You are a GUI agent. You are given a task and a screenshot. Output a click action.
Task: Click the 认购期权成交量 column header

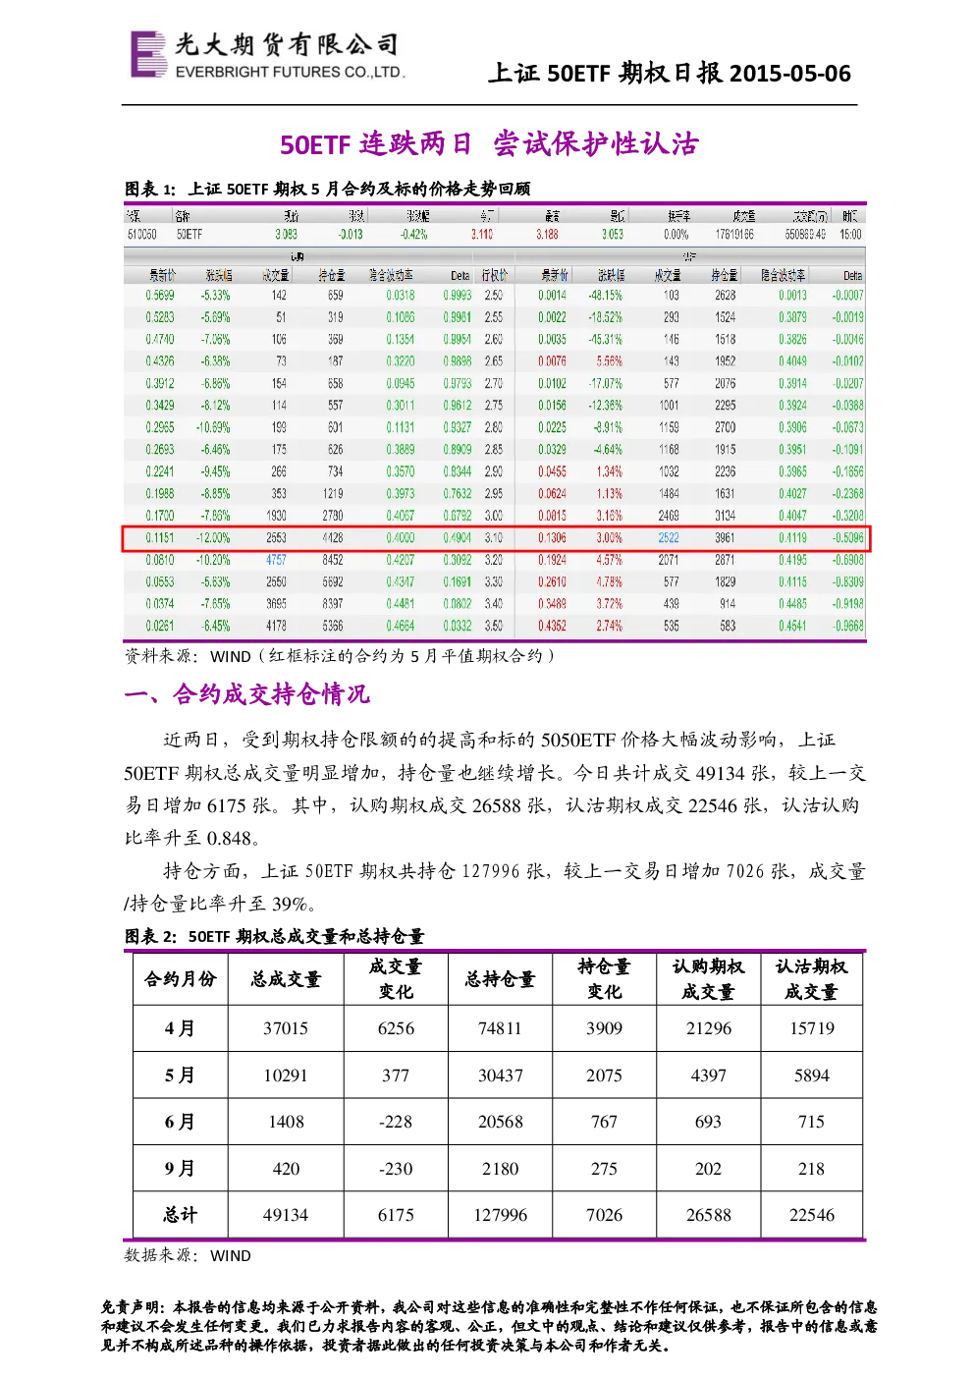(x=708, y=979)
